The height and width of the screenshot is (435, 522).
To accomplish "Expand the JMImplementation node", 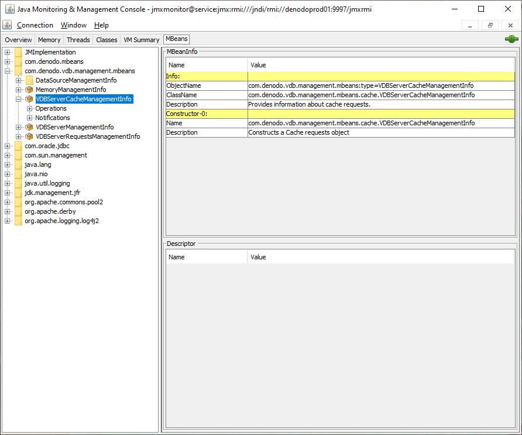I will coord(8,52).
